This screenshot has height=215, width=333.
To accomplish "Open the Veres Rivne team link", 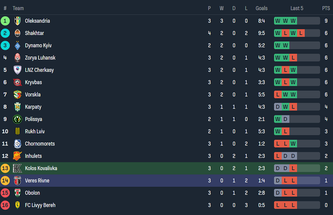I will point(37,181).
